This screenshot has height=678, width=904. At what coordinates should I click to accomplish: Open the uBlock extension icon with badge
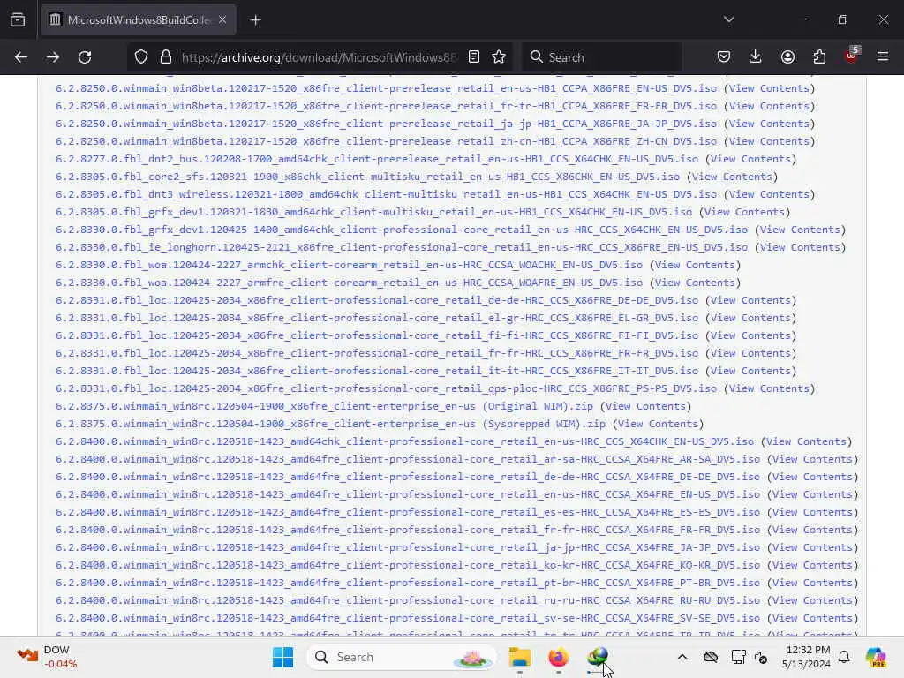pyautogui.click(x=852, y=56)
